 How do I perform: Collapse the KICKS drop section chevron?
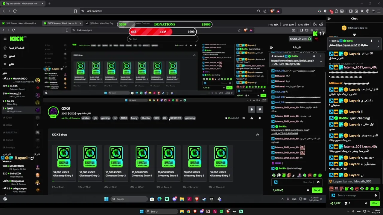257,135
